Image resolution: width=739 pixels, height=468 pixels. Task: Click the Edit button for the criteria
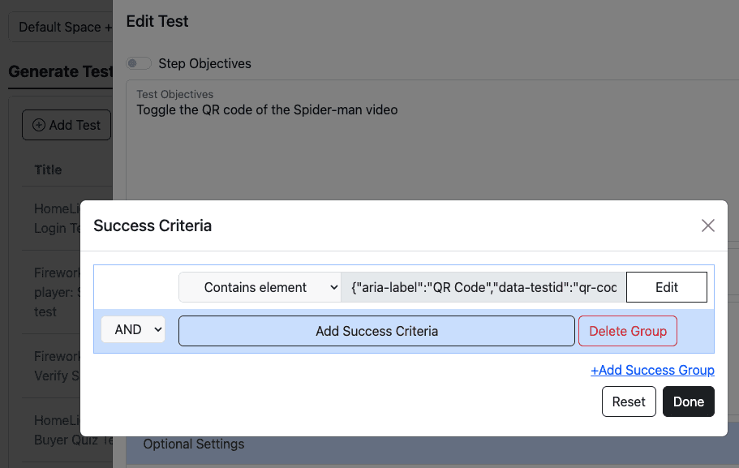[666, 287]
